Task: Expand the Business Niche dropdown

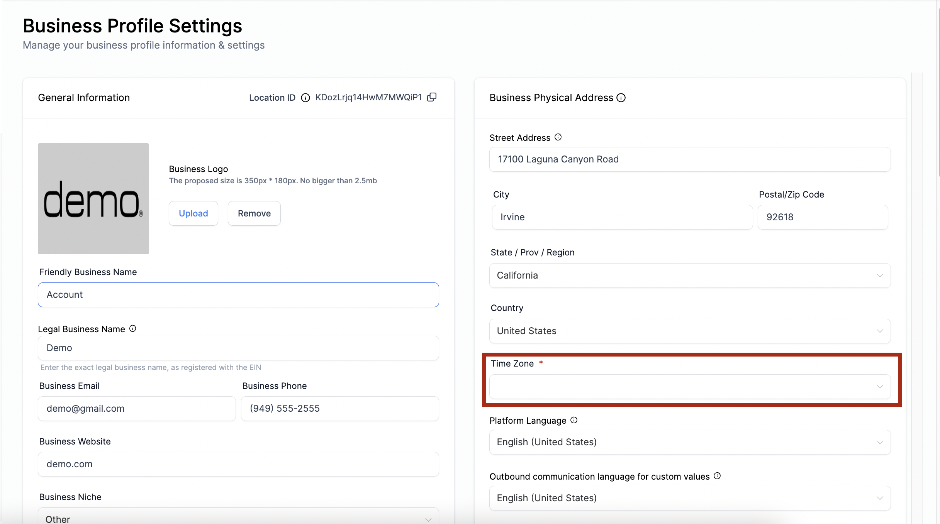Action: pos(238,516)
